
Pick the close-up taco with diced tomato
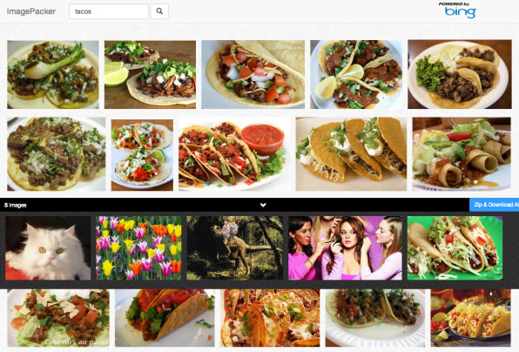253,75
